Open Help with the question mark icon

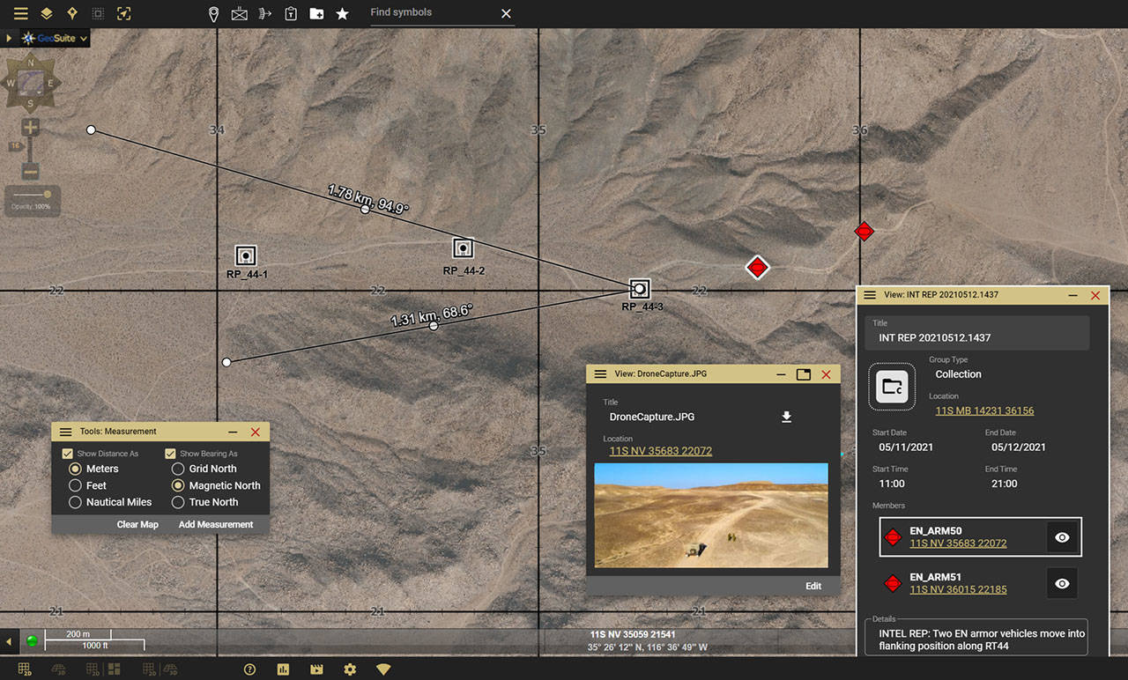click(x=249, y=669)
